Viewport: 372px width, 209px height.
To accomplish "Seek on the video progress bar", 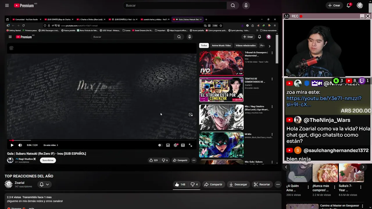I will (101, 140).
